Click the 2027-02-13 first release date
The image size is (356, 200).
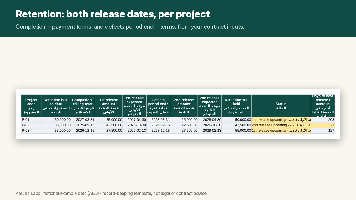click(x=135, y=131)
